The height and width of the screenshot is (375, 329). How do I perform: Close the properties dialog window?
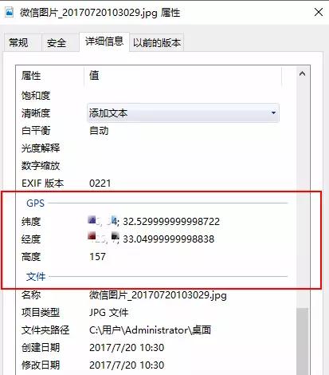[x=319, y=12]
